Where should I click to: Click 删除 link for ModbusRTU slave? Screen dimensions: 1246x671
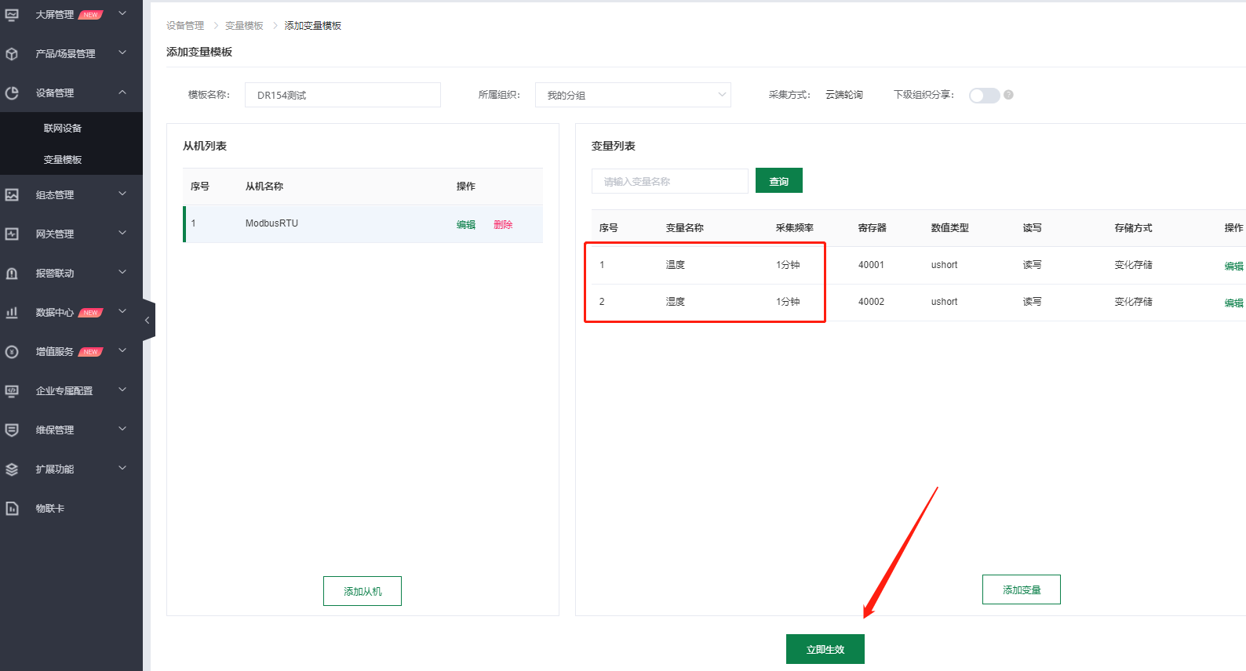click(503, 224)
